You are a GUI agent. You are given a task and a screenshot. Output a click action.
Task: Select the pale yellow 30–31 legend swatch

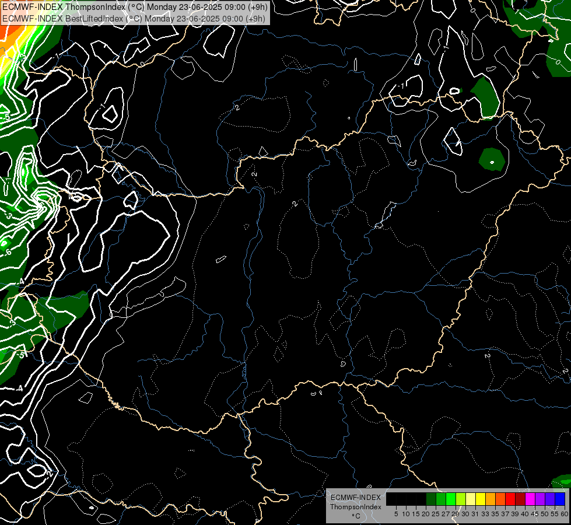tap(471, 499)
